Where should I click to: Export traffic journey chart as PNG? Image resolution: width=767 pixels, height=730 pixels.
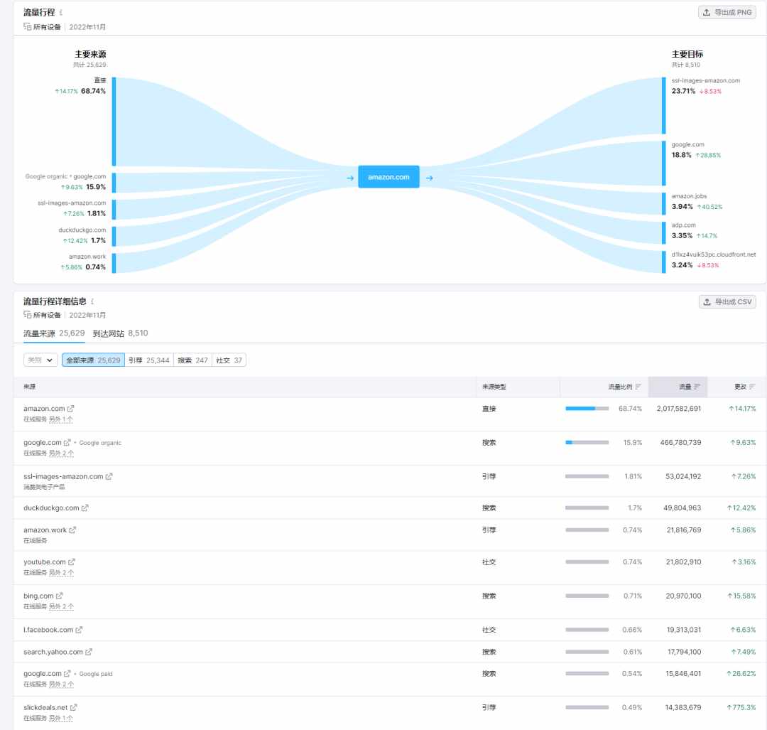[727, 12]
